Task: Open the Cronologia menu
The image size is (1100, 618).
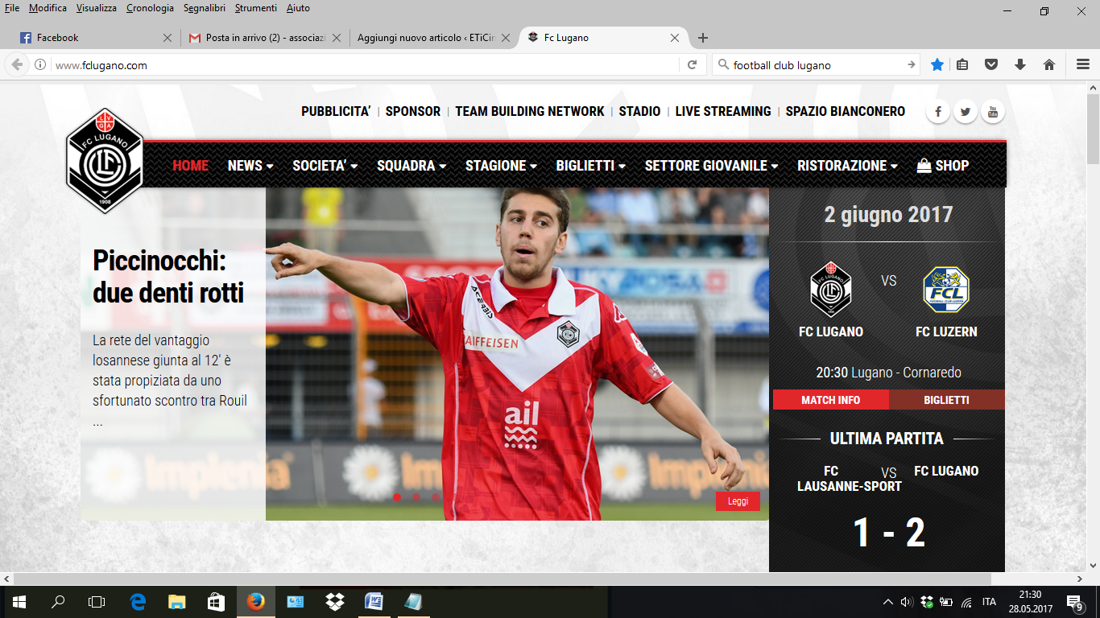Action: 150,8
